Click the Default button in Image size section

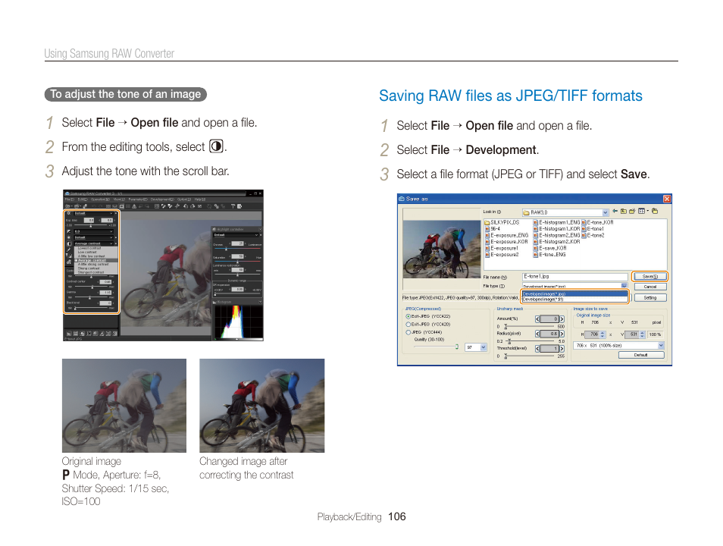tap(641, 355)
